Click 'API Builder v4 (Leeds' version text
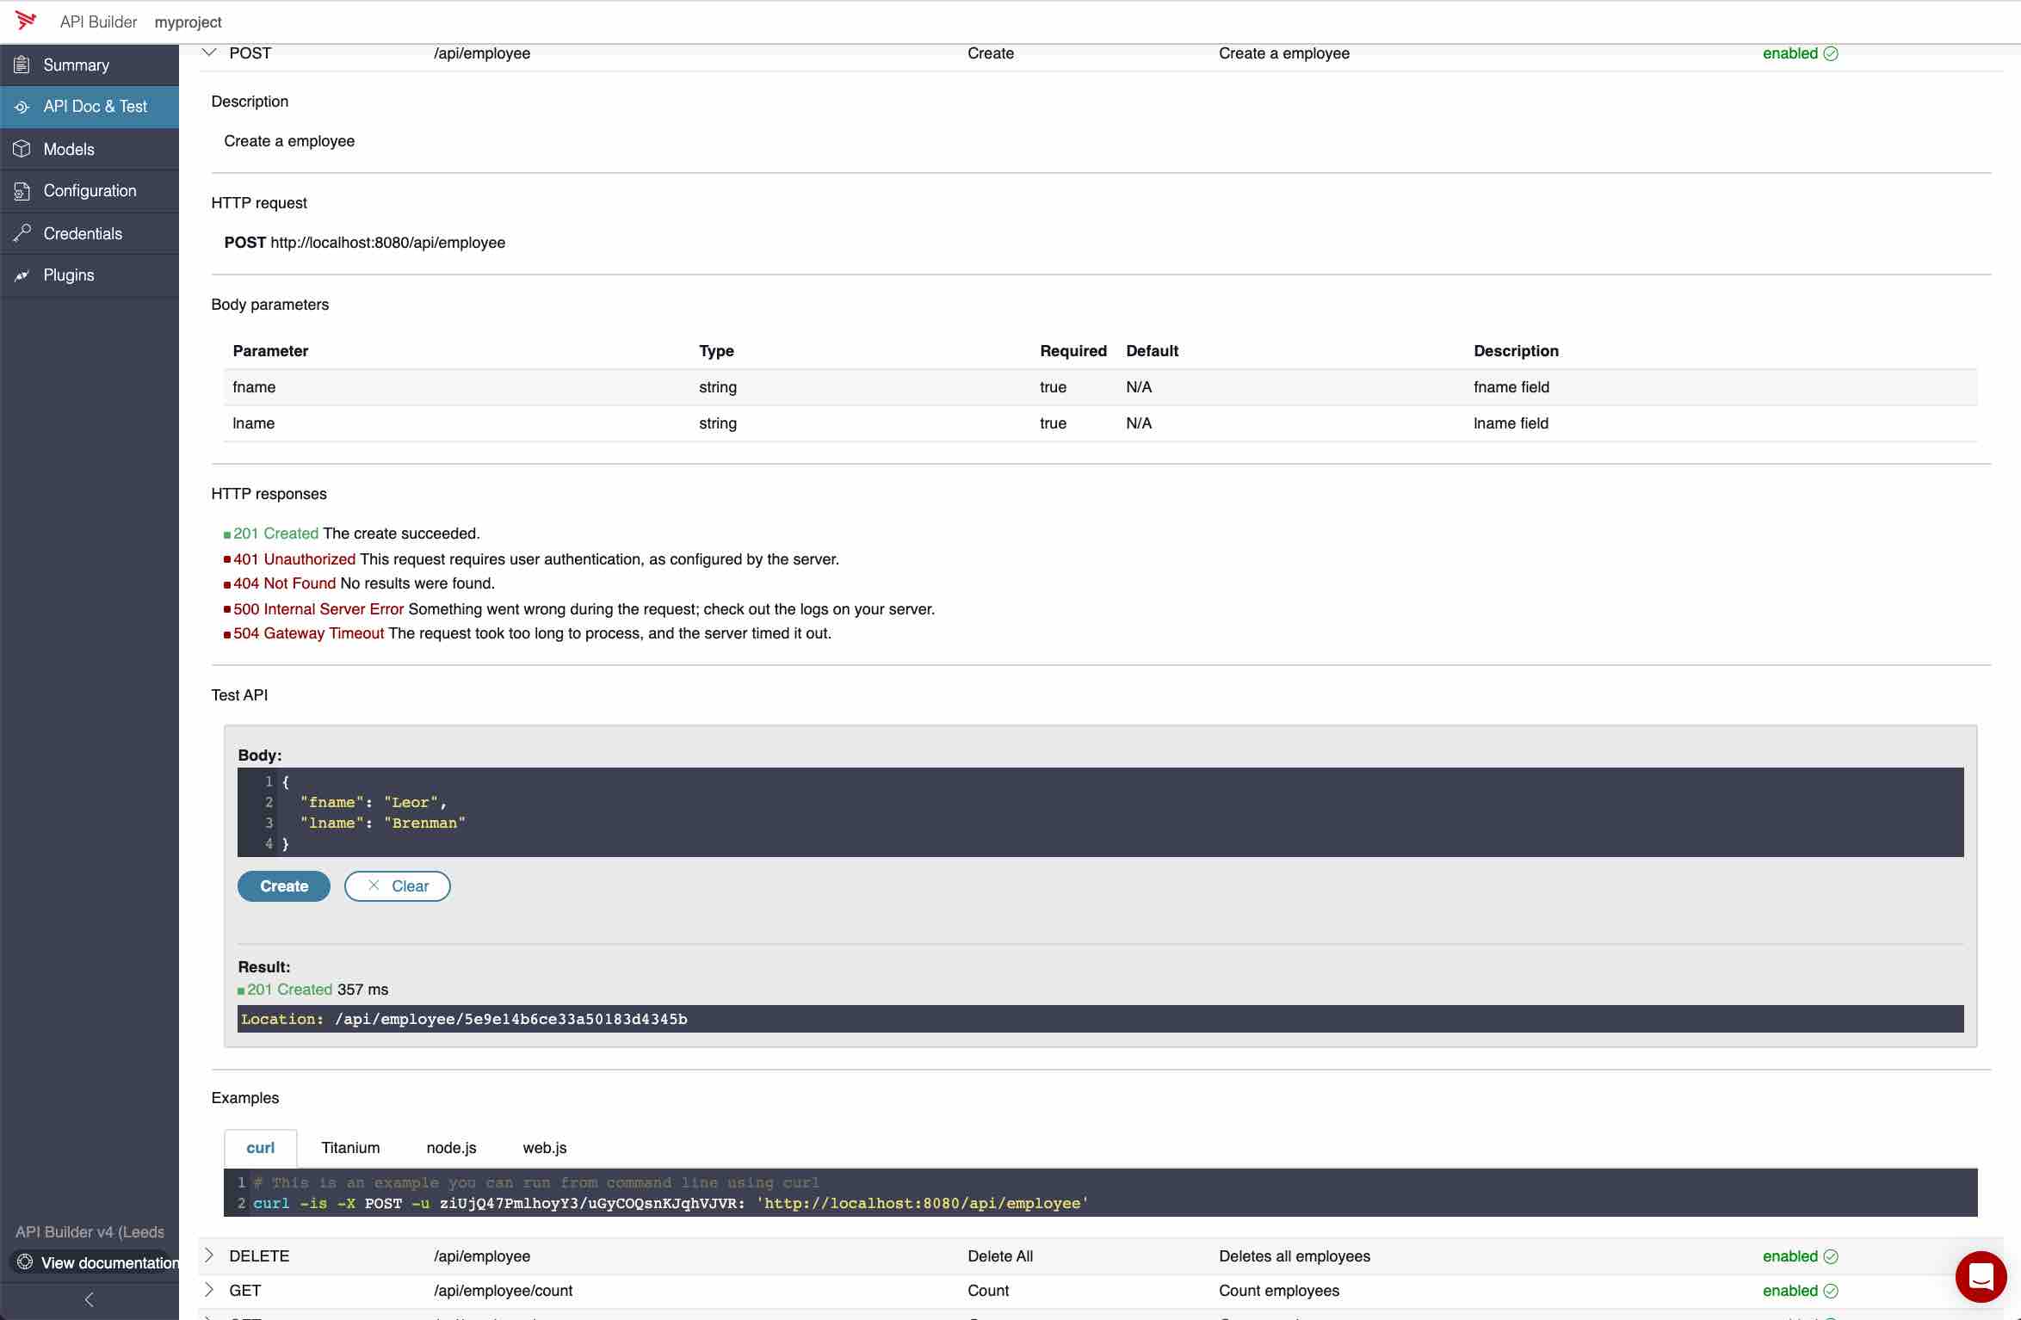The width and height of the screenshot is (2021, 1320). click(90, 1232)
